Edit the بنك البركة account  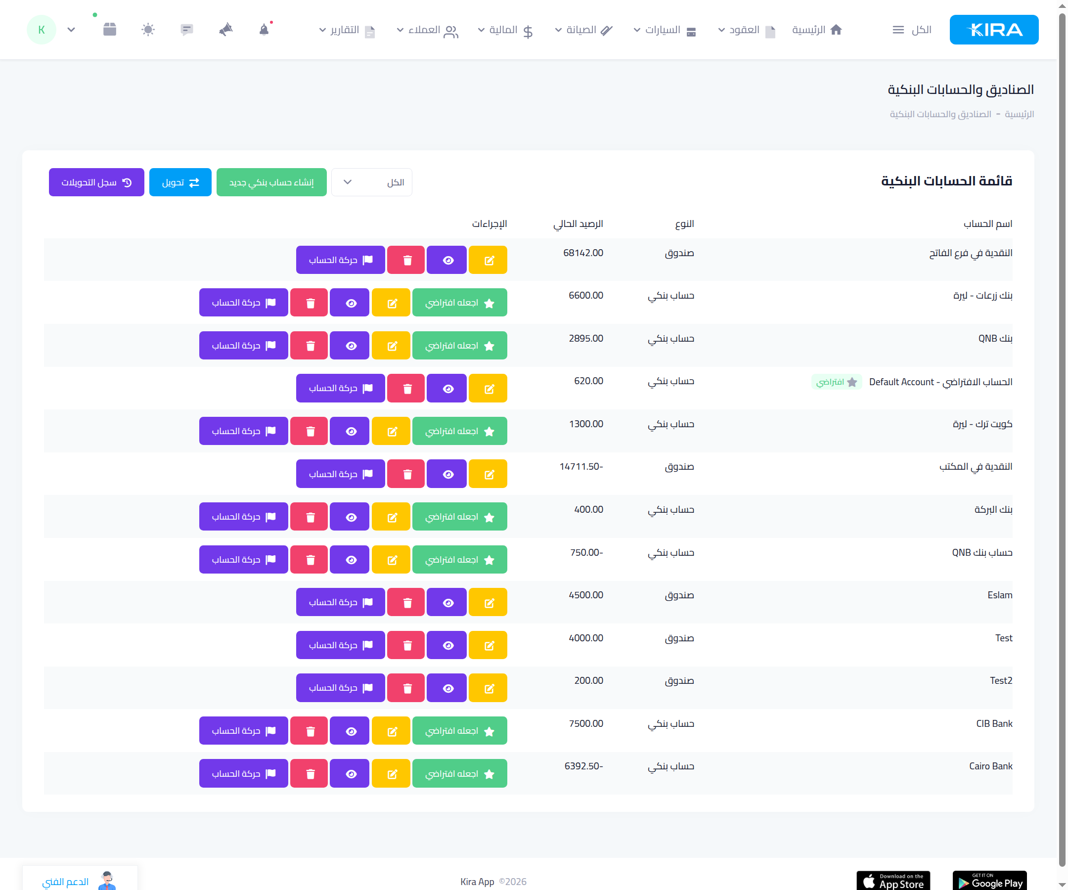391,517
